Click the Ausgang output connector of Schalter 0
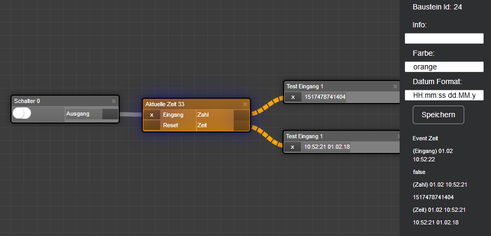 110,114
